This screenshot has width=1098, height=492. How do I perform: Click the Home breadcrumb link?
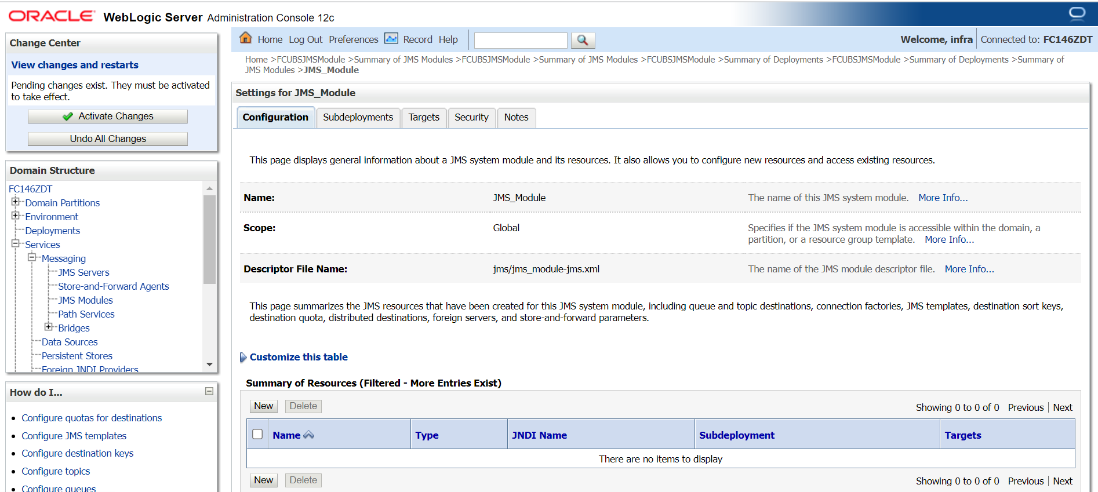click(x=256, y=60)
